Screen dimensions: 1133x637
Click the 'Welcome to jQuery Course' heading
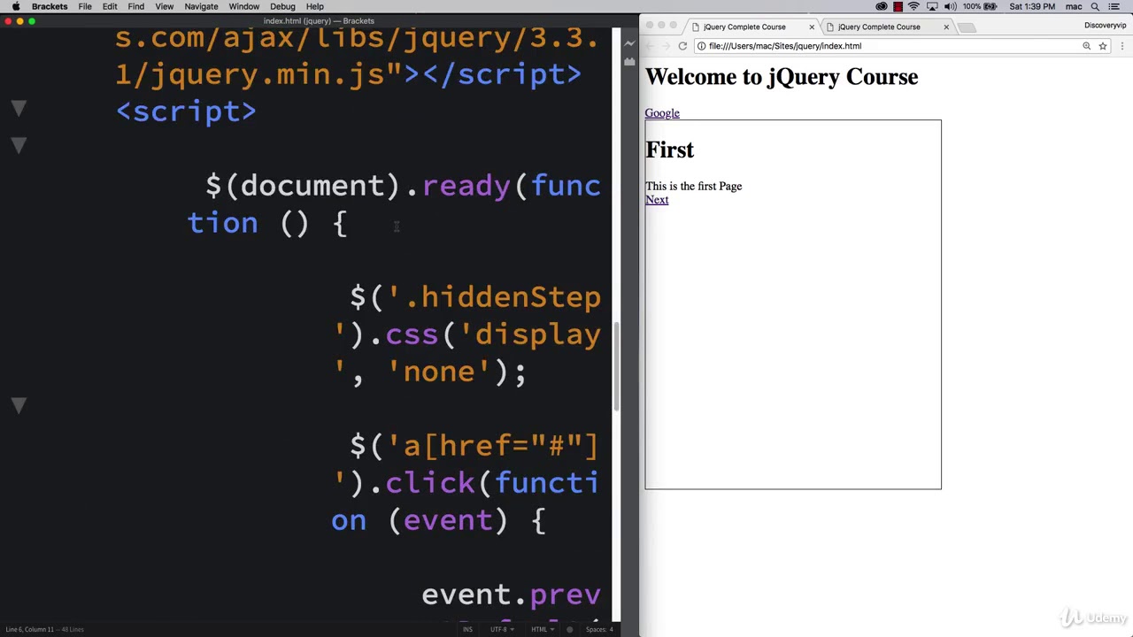click(x=782, y=77)
